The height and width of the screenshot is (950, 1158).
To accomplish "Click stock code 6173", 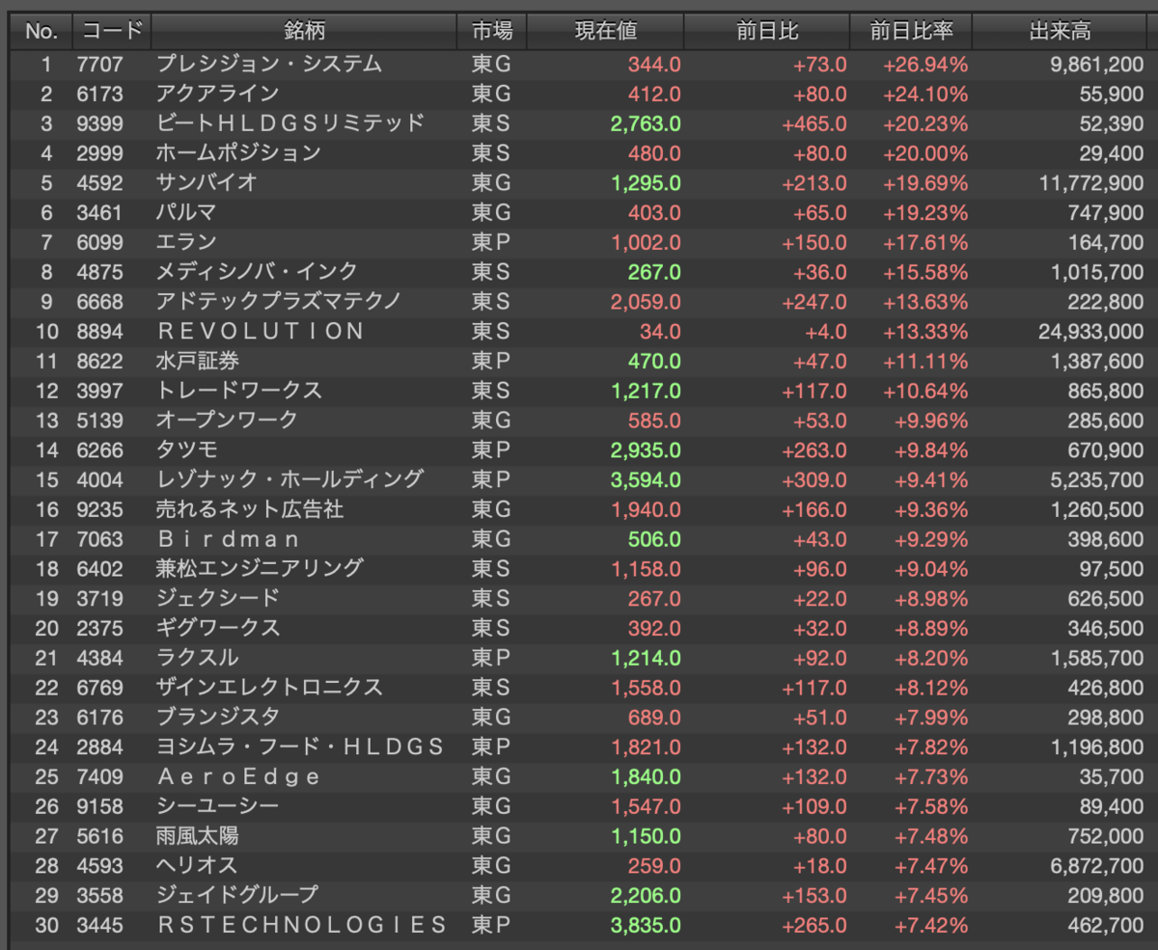I will [100, 95].
